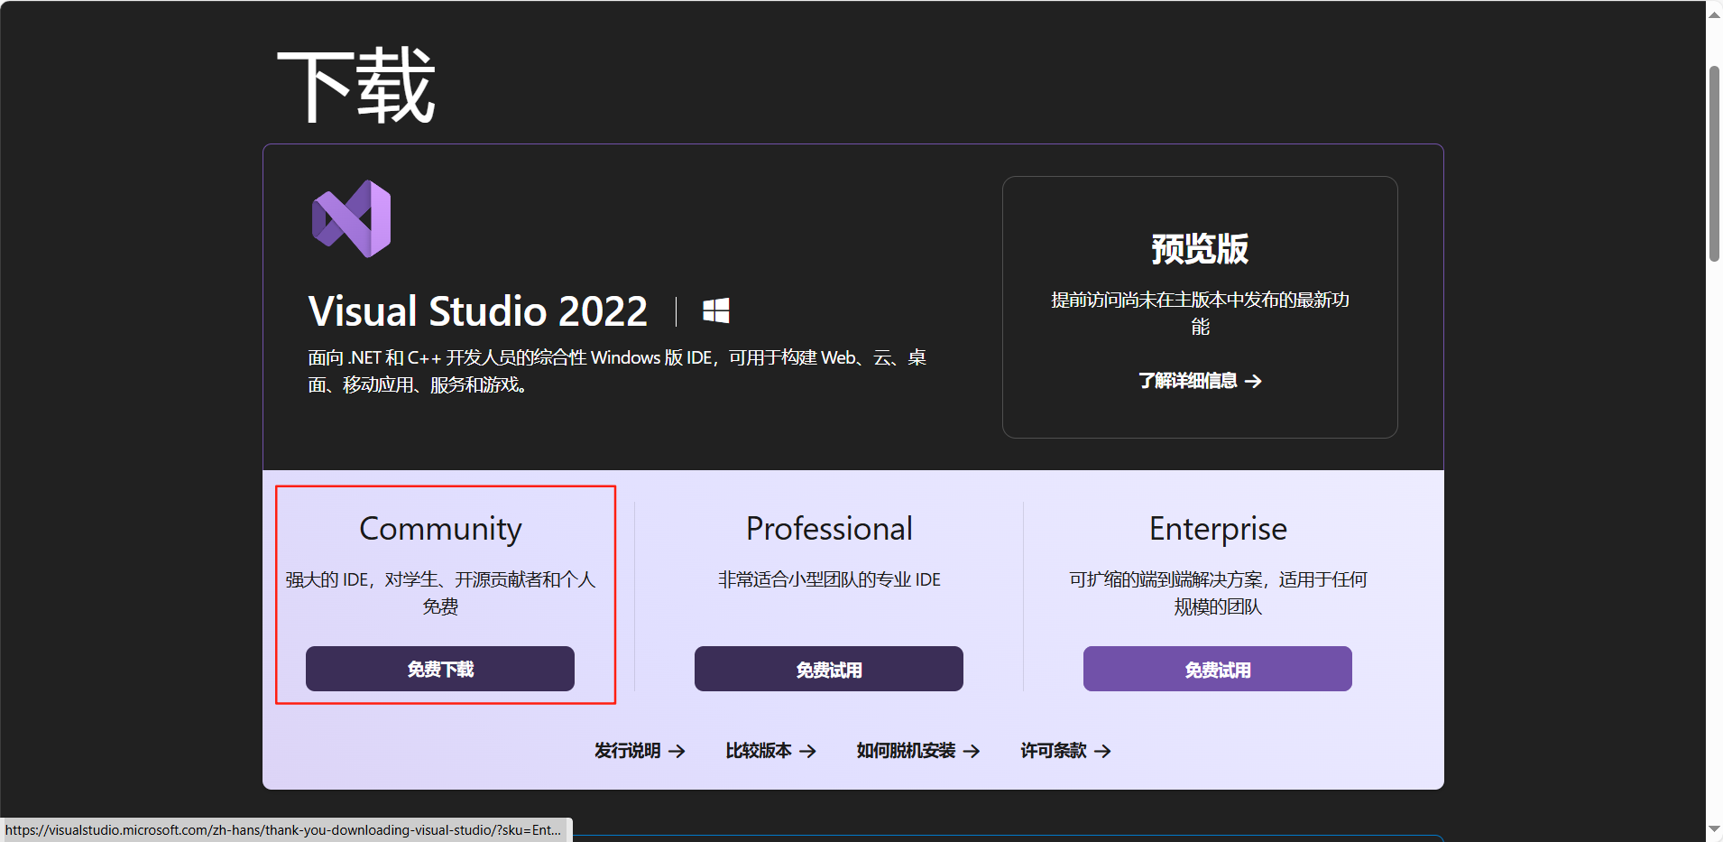Image resolution: width=1723 pixels, height=842 pixels.
Task: Click the 免费下载 button under Community
Action: tap(439, 669)
